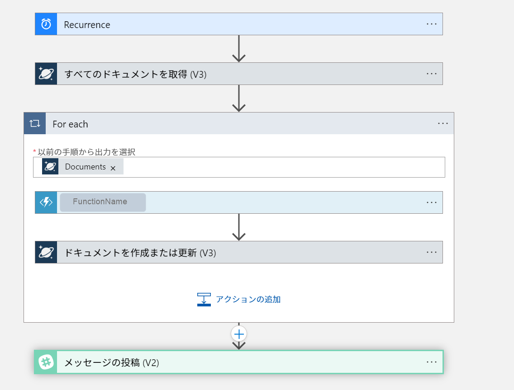This screenshot has width=514, height=390.
Task: Click the Cosmos DB icon on すべてのドキュメントを取得
Action: pyautogui.click(x=46, y=74)
